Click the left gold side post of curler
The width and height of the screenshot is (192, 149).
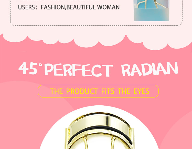coord(67,138)
